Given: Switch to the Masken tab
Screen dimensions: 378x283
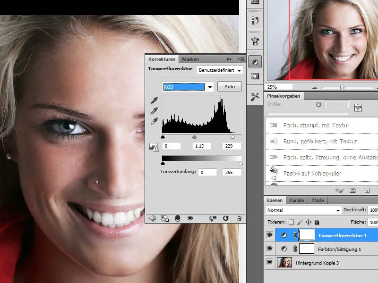Looking at the screenshot, I should point(190,59).
